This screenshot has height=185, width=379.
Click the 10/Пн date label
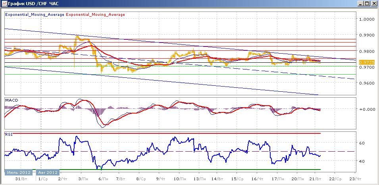(180, 179)
